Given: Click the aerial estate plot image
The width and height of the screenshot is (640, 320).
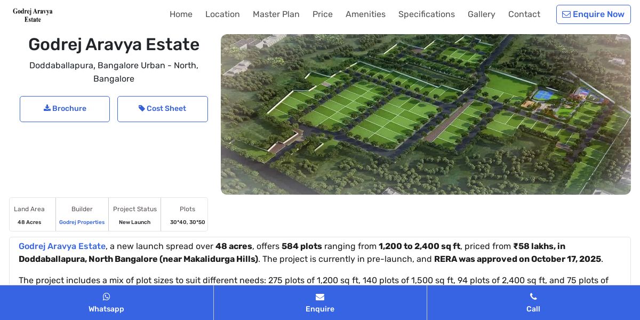Looking at the screenshot, I should click(x=426, y=114).
